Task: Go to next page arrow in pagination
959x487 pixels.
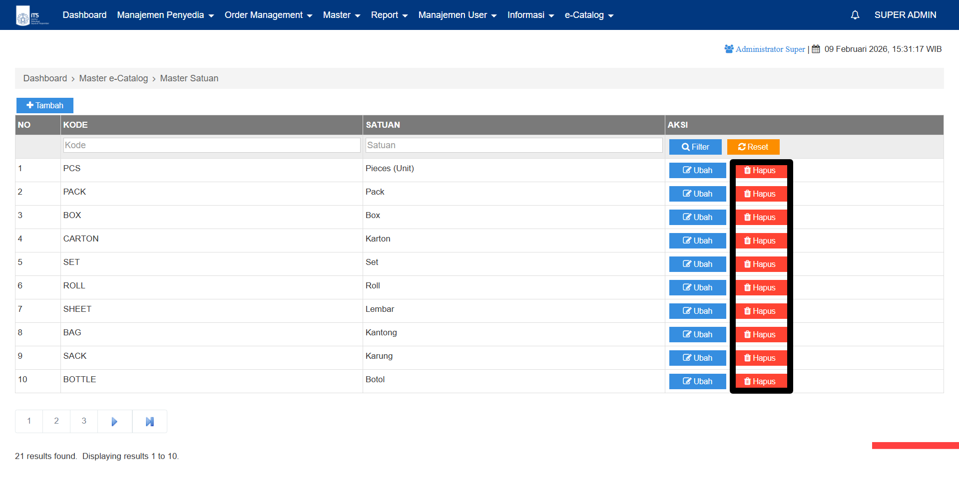Action: coord(114,422)
